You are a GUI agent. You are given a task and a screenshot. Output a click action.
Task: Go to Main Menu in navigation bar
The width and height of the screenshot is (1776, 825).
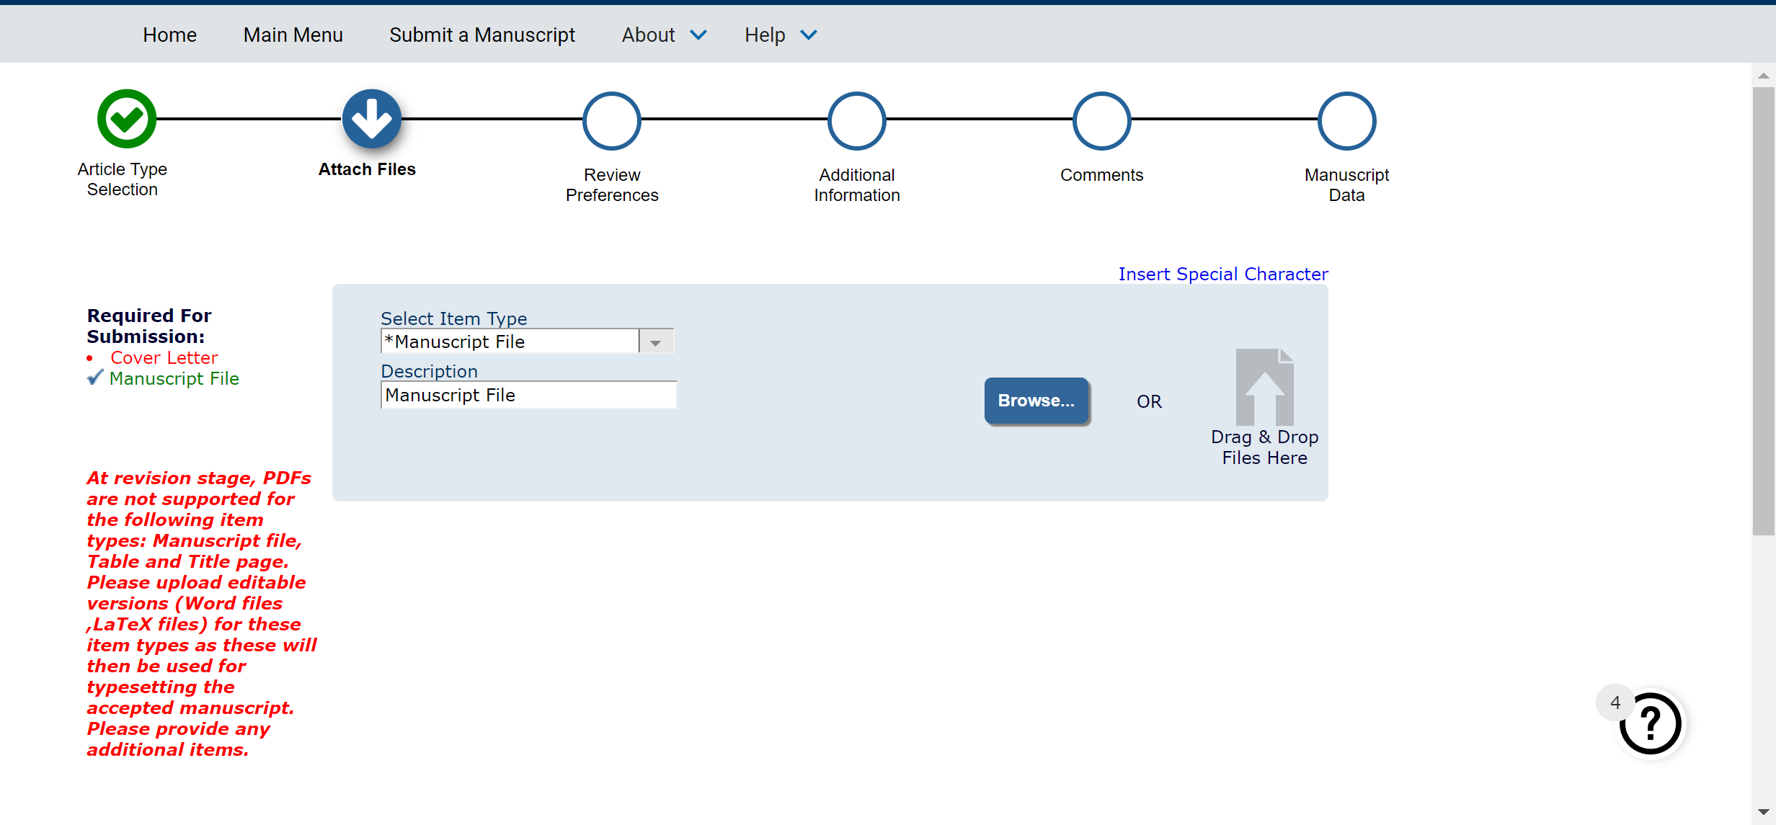tap(293, 35)
